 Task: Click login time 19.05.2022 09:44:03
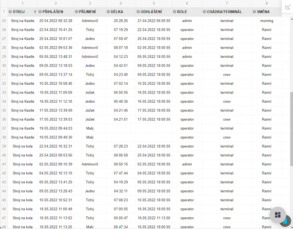56,128
